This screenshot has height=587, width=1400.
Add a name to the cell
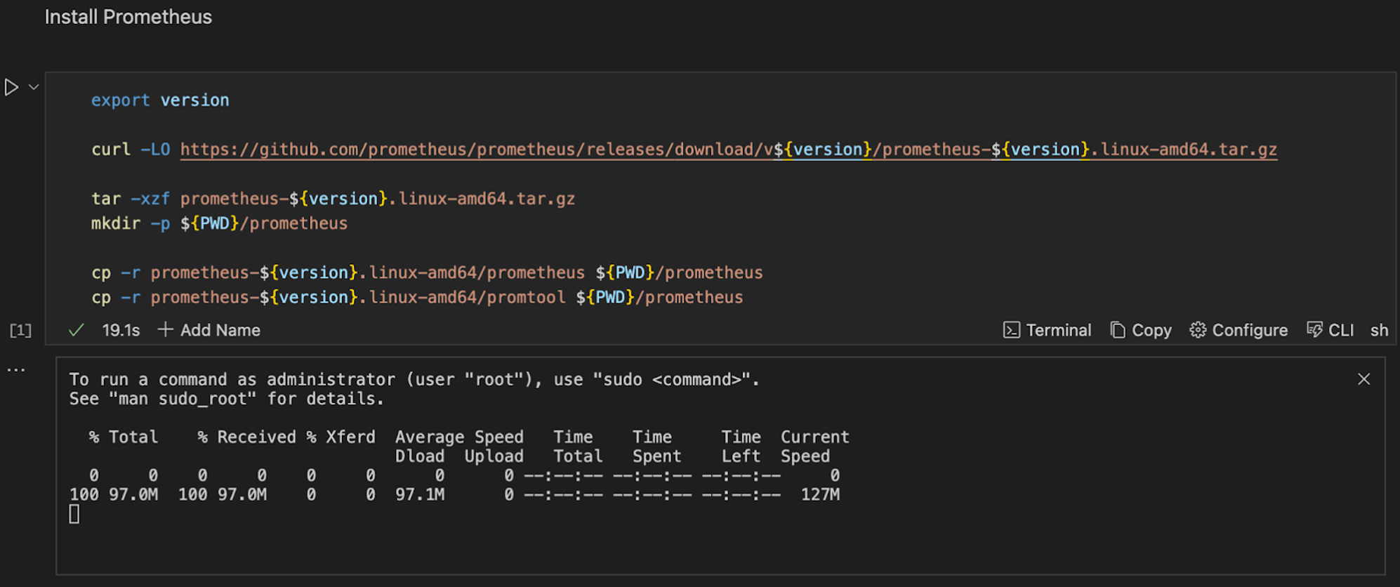pyautogui.click(x=209, y=330)
